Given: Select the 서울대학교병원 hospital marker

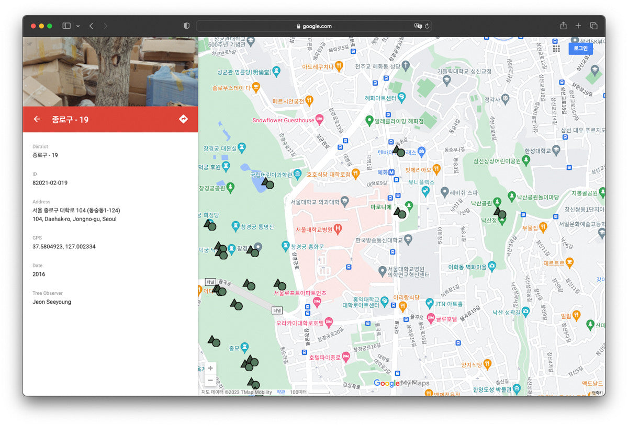Looking at the screenshot, I should tap(338, 229).
